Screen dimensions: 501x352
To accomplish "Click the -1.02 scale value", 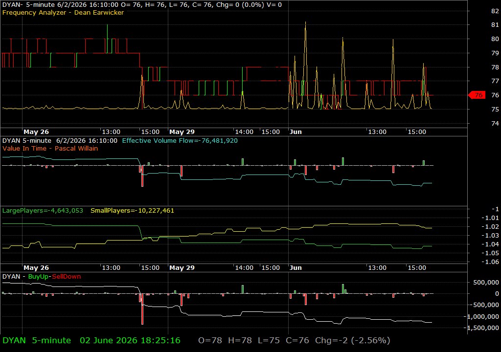I will click(x=490, y=226).
